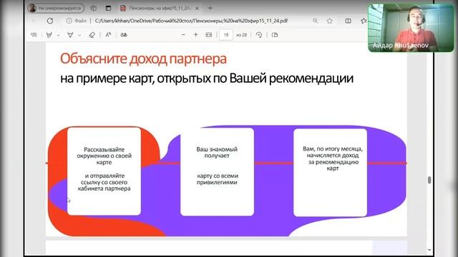Click the 'из 28' page count label
458x257 pixels.
[242, 35]
